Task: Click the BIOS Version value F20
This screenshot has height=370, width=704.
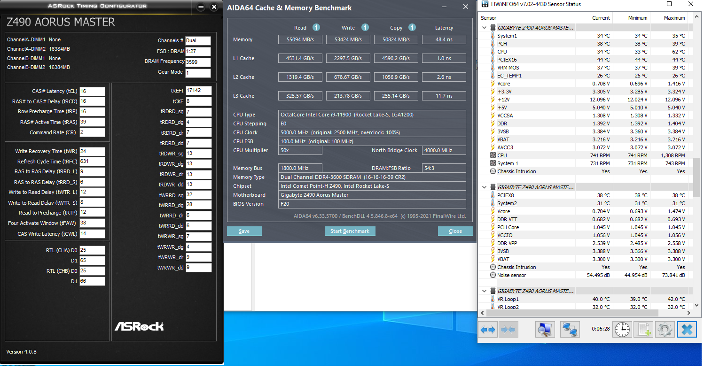Action: pos(372,204)
